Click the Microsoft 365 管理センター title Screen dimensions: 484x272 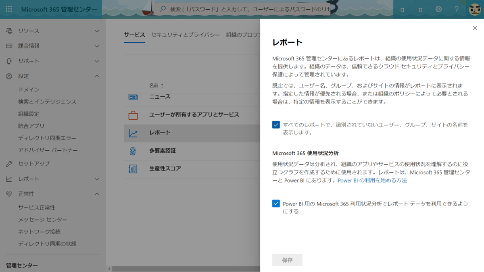[59, 9]
